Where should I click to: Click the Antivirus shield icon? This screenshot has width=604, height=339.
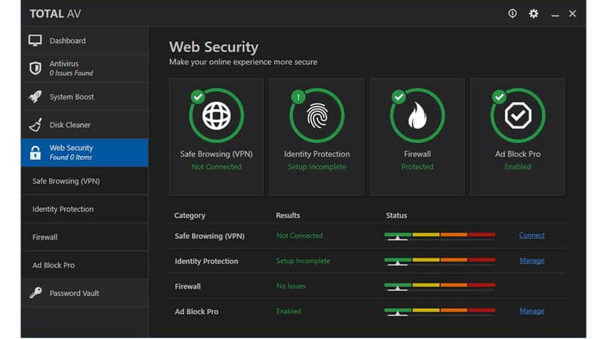coord(35,68)
